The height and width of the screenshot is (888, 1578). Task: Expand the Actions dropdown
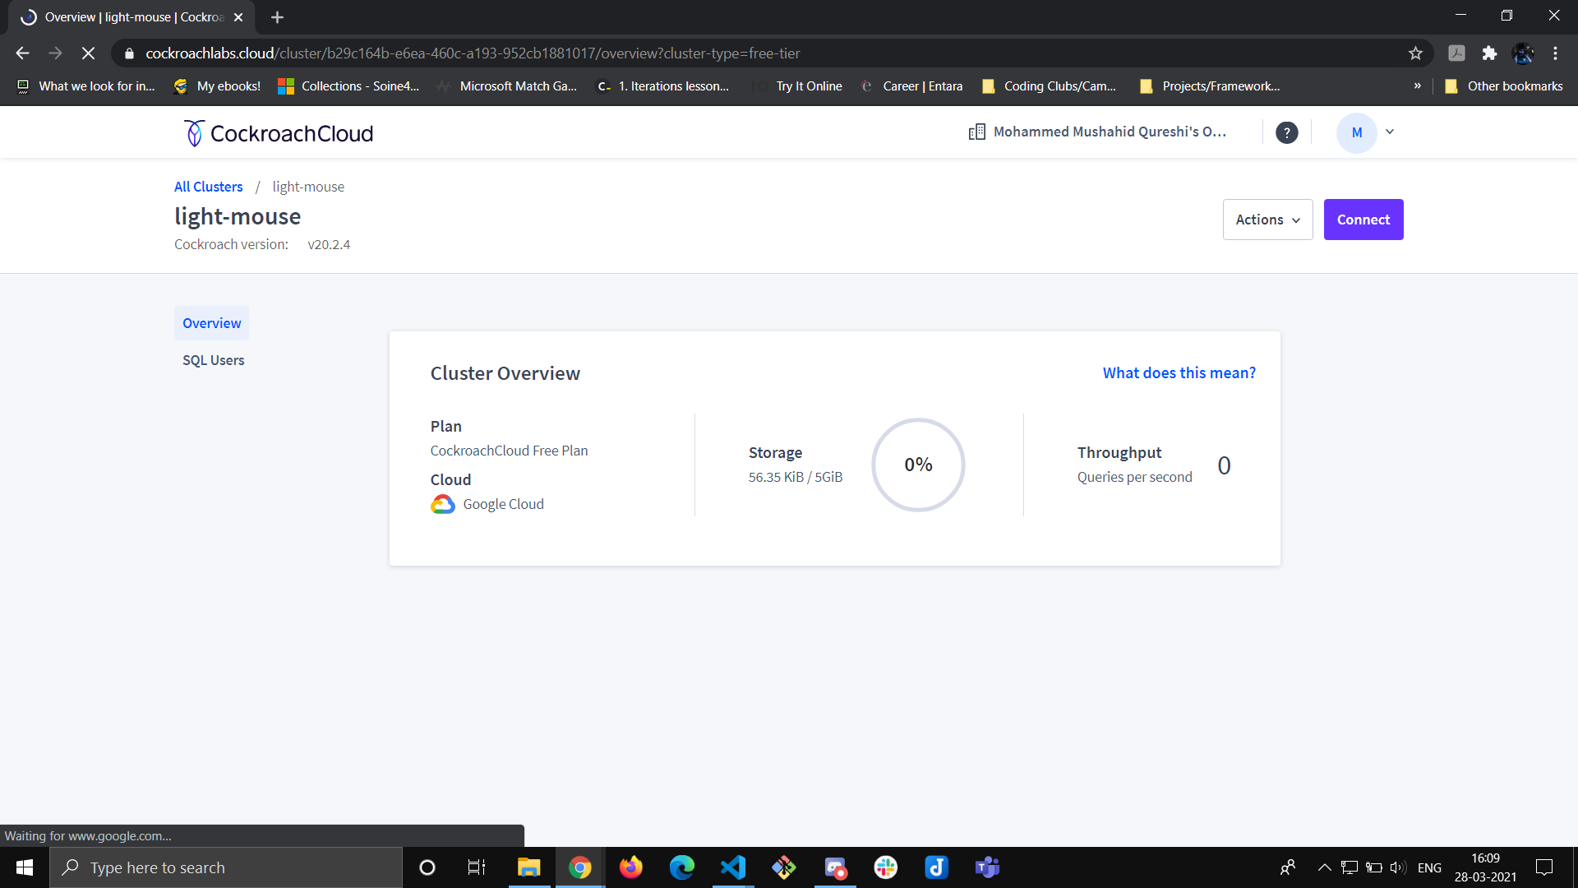click(x=1267, y=220)
